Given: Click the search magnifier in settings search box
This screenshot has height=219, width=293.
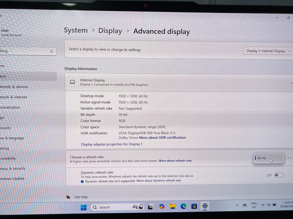Looking at the screenshot, I should (x=52, y=52).
